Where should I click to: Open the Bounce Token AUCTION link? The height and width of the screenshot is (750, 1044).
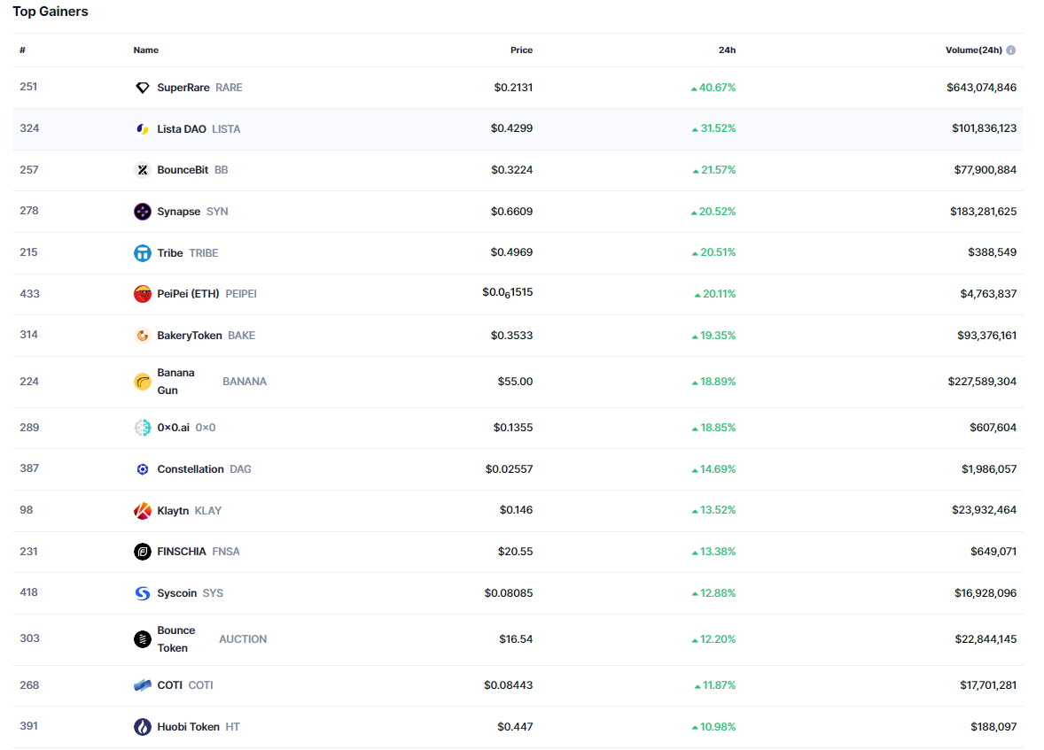(x=176, y=639)
